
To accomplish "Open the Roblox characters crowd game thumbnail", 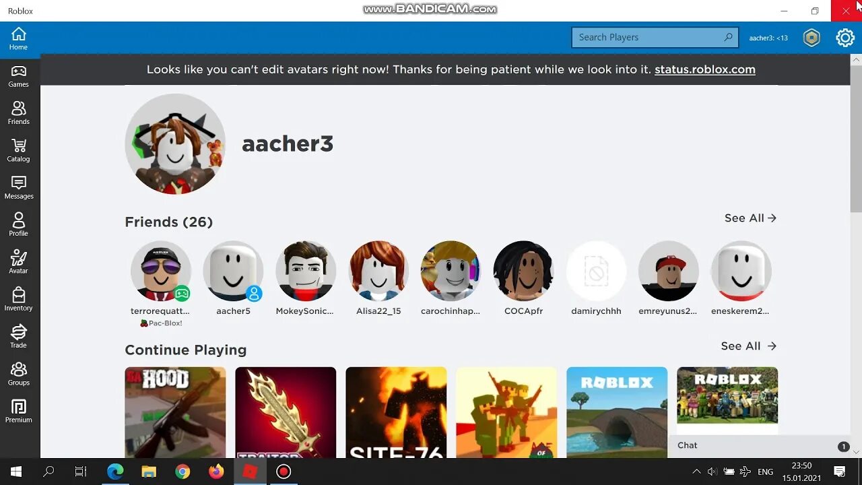I will tap(727, 401).
